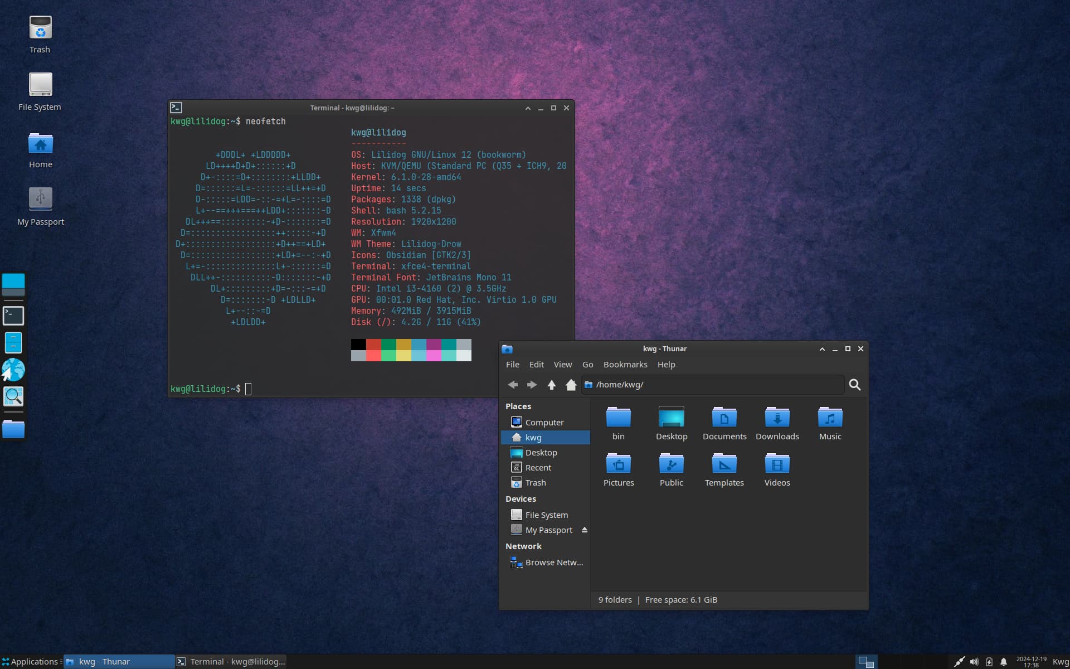Click the Thunar search magnifier icon
The image size is (1070, 669).
pos(854,385)
